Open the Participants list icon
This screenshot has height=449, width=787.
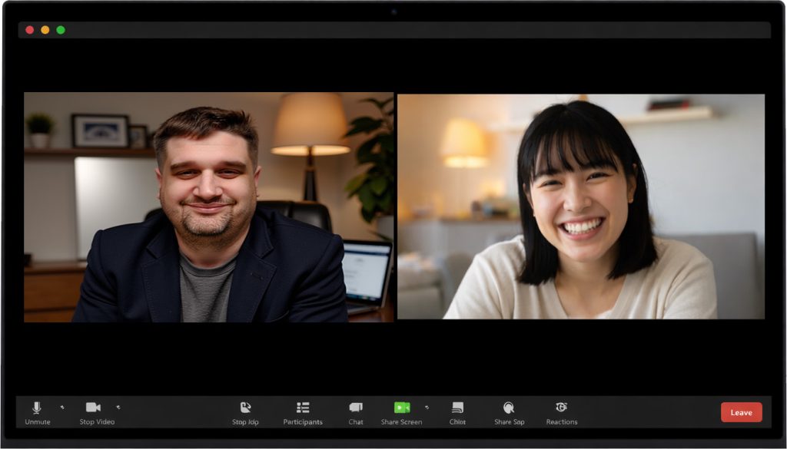[x=303, y=408]
